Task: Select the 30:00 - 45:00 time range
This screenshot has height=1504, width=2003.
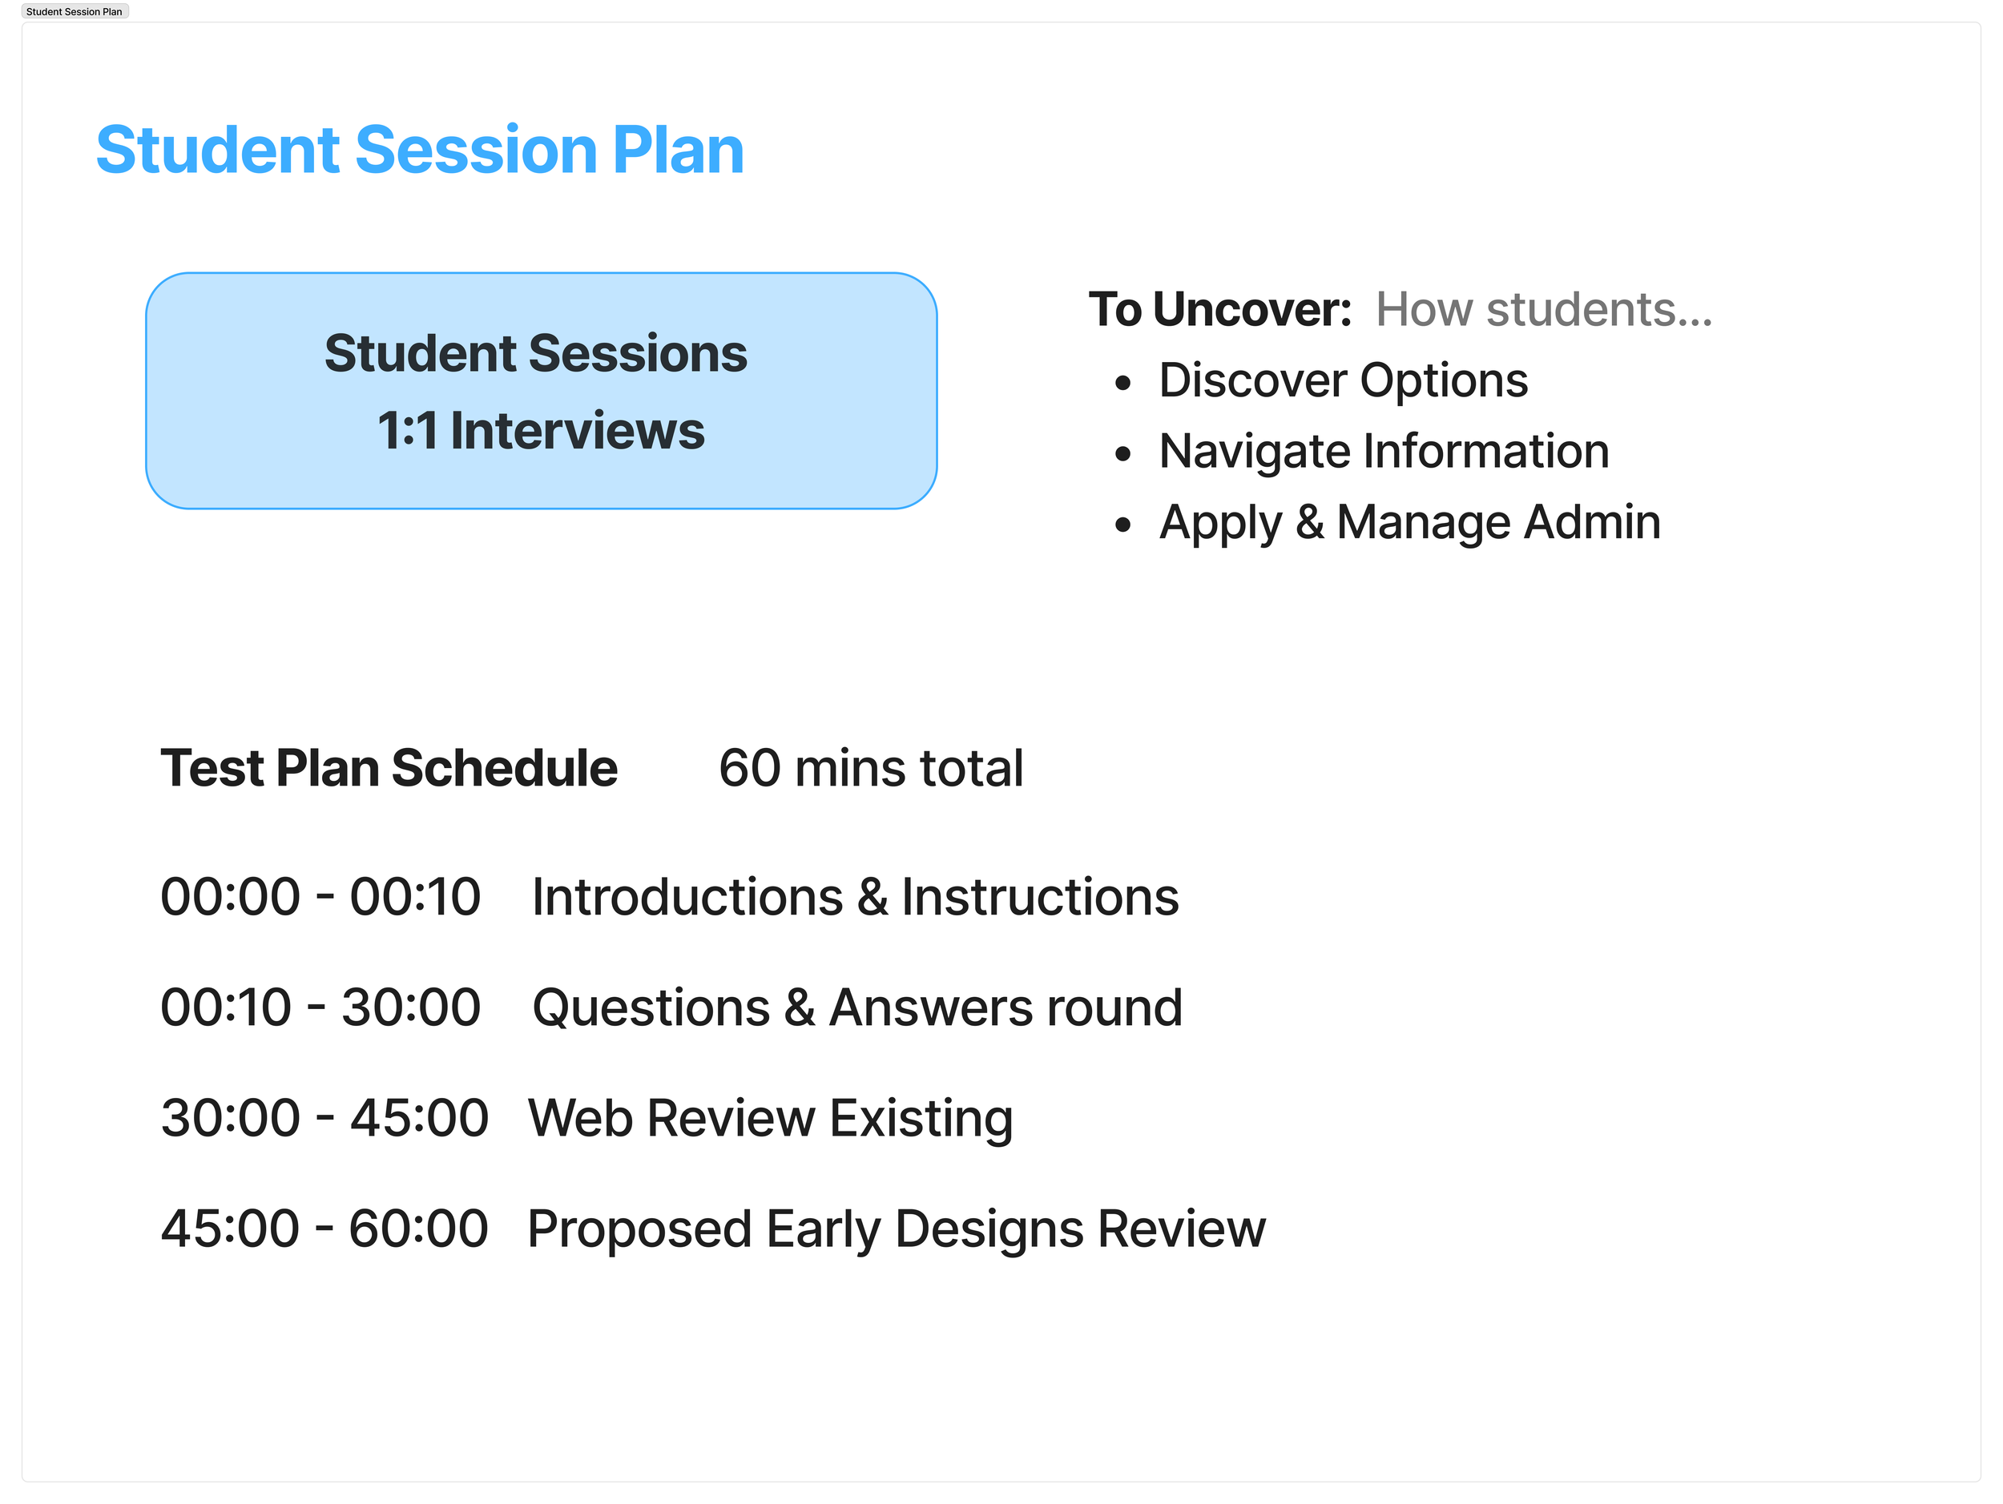Action: tap(324, 1118)
